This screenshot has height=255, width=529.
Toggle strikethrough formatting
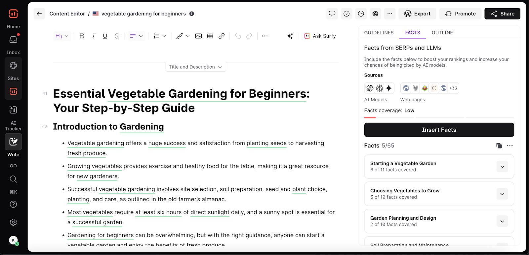tap(117, 36)
